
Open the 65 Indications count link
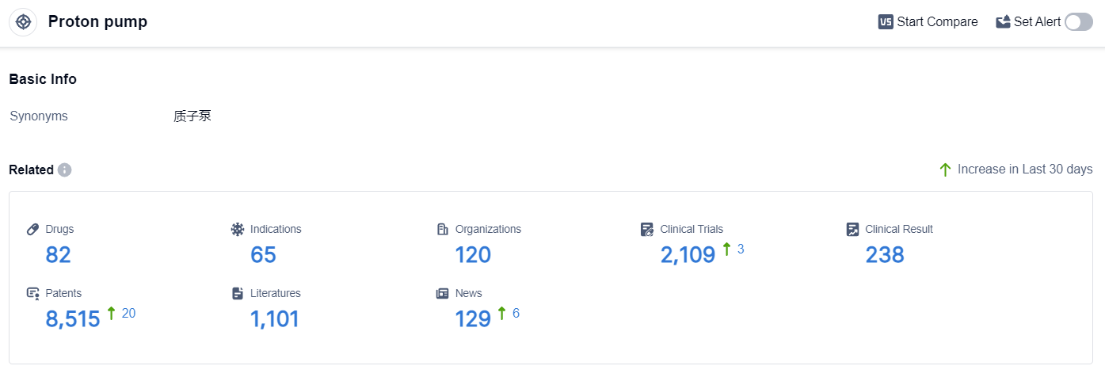click(263, 255)
